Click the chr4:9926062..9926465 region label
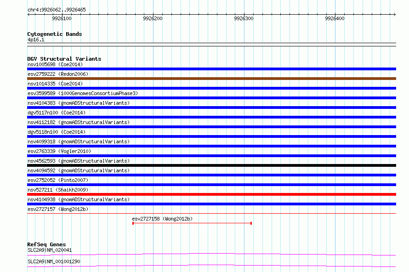This screenshot has height=272, width=409. pyautogui.click(x=57, y=10)
